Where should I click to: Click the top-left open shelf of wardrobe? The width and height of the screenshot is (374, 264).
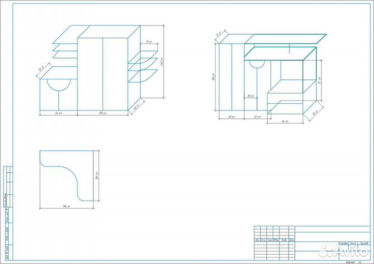(65, 35)
